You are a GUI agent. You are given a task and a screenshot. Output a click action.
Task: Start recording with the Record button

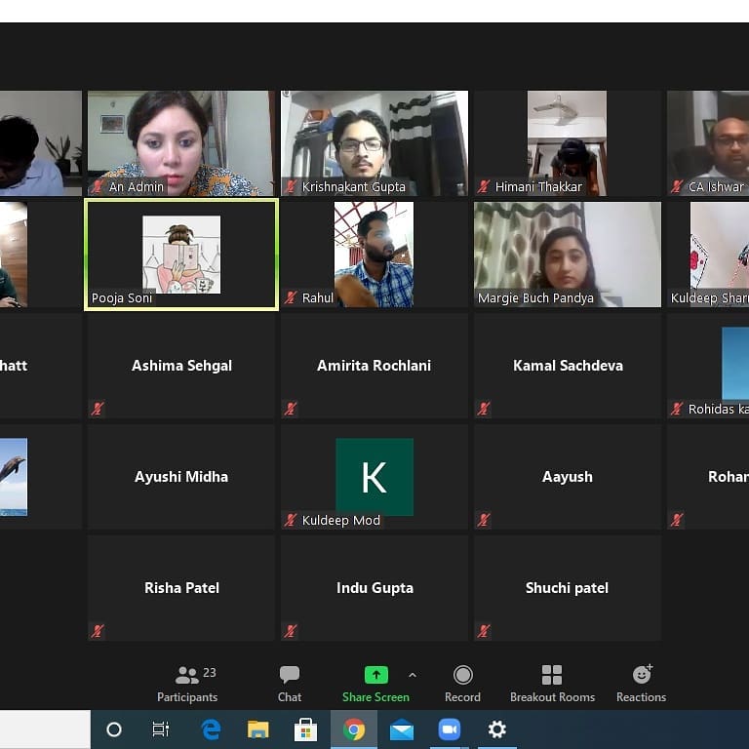462,684
